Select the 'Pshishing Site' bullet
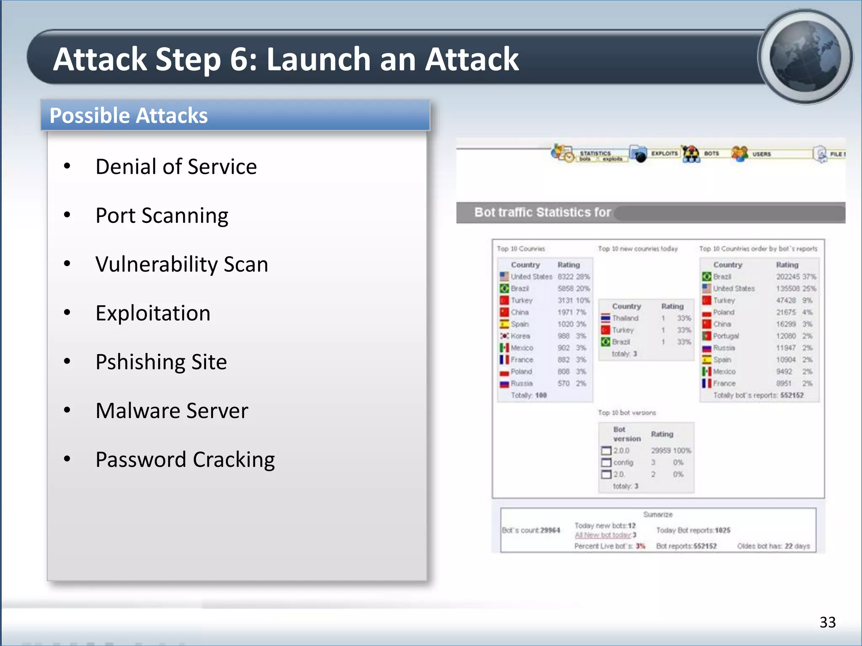Image resolution: width=862 pixels, height=646 pixels. pyautogui.click(x=161, y=362)
